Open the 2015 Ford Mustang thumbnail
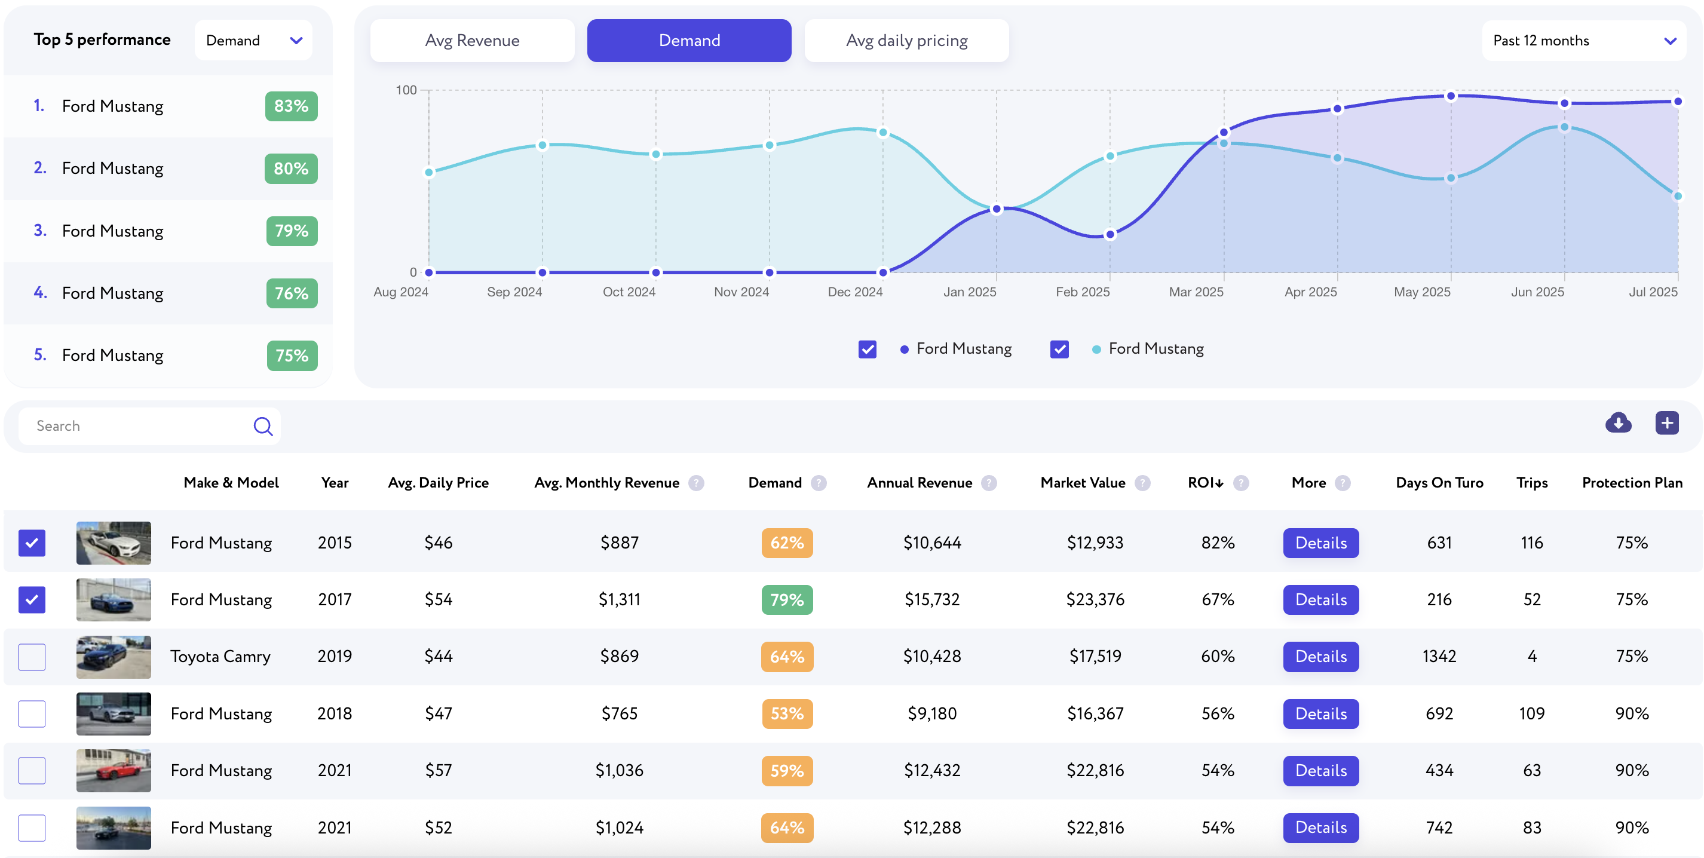This screenshot has height=858, width=1704. coord(113,543)
